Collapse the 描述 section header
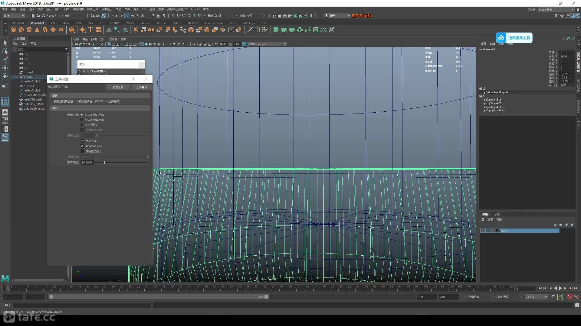Image resolution: width=581 pixels, height=326 pixels. 100,95
